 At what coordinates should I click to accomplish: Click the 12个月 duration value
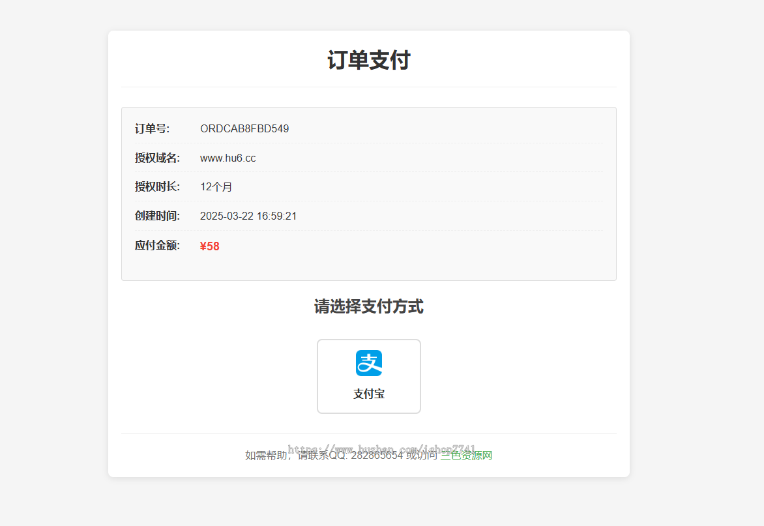[x=216, y=187]
